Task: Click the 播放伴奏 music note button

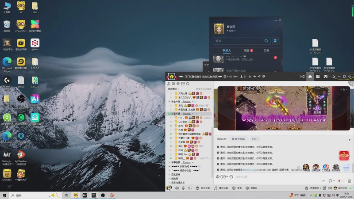Action: point(221,188)
